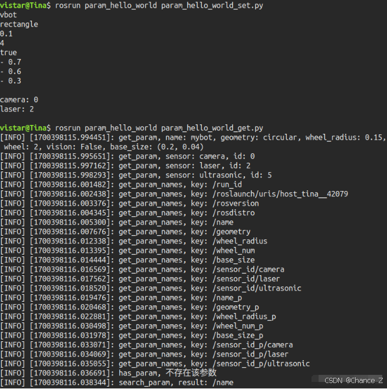Click the log line with 'name: mybot'
This screenshot has width=387, height=389.
point(193,137)
